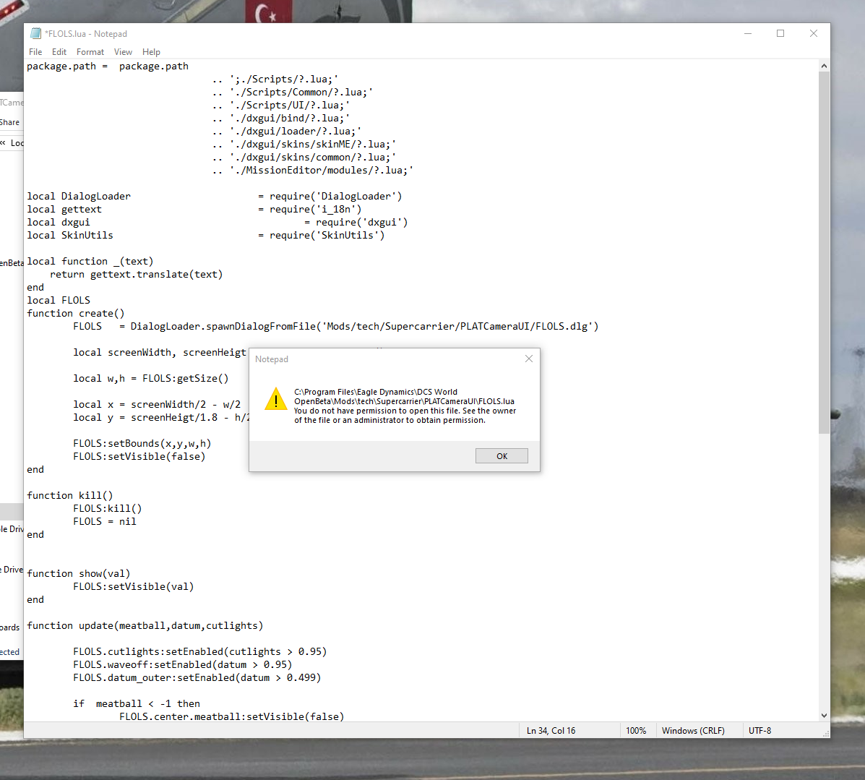
Task: Click the resize grip at window corner
Action: click(826, 734)
